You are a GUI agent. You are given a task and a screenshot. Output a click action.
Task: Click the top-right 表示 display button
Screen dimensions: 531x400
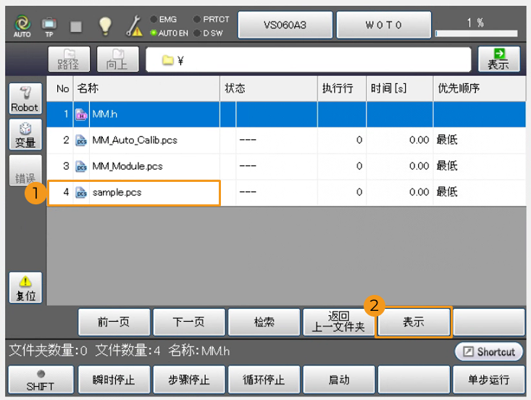498,59
